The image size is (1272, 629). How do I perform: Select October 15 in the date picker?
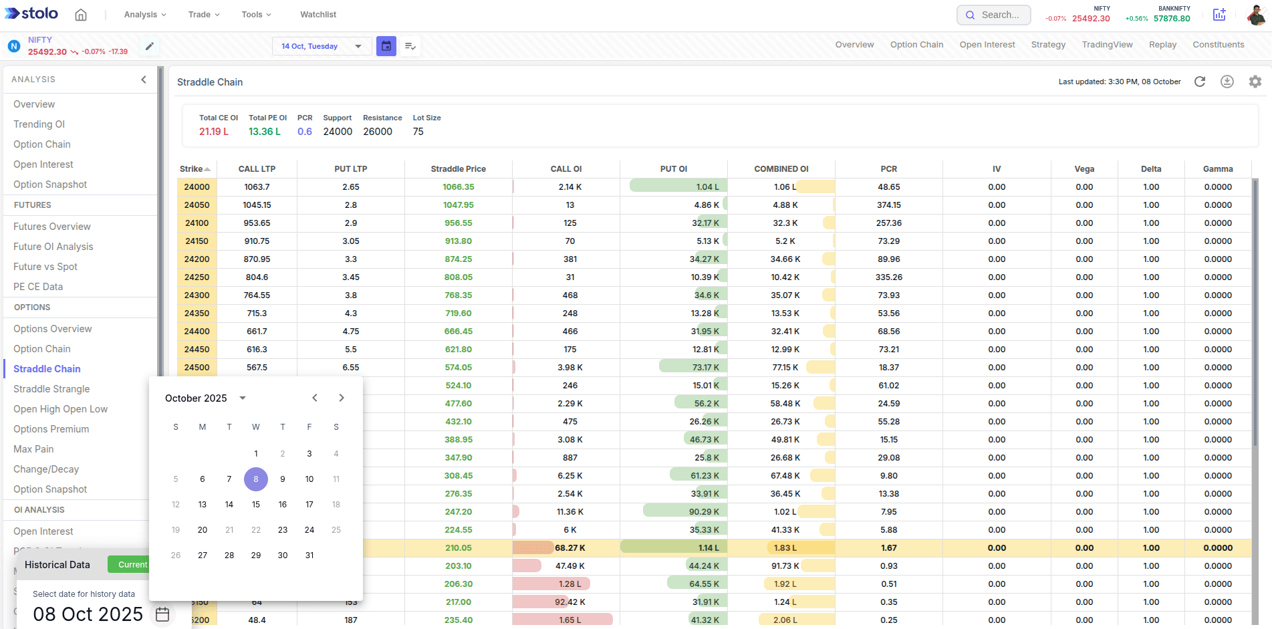coord(256,505)
